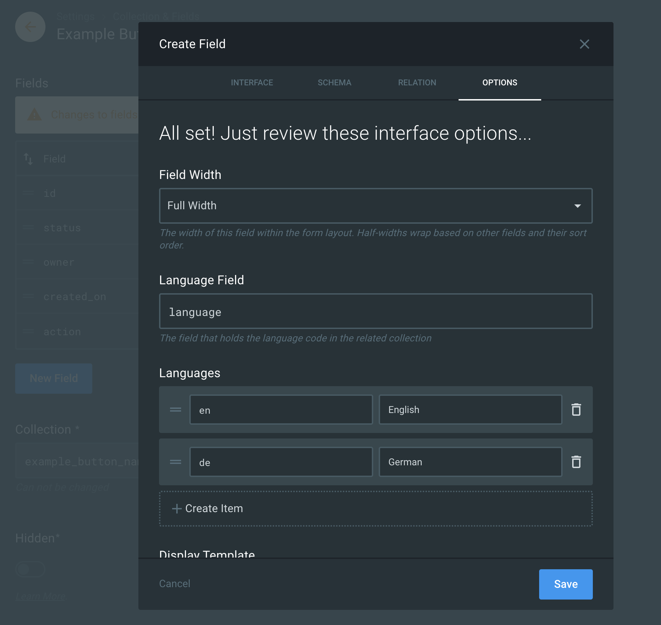Click the 'Field' column header

(54, 159)
